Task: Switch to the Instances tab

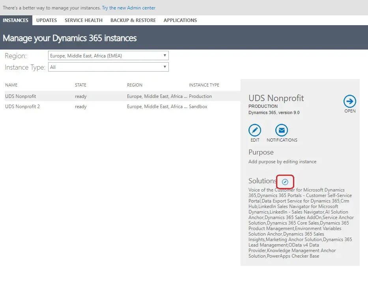Action: point(16,20)
